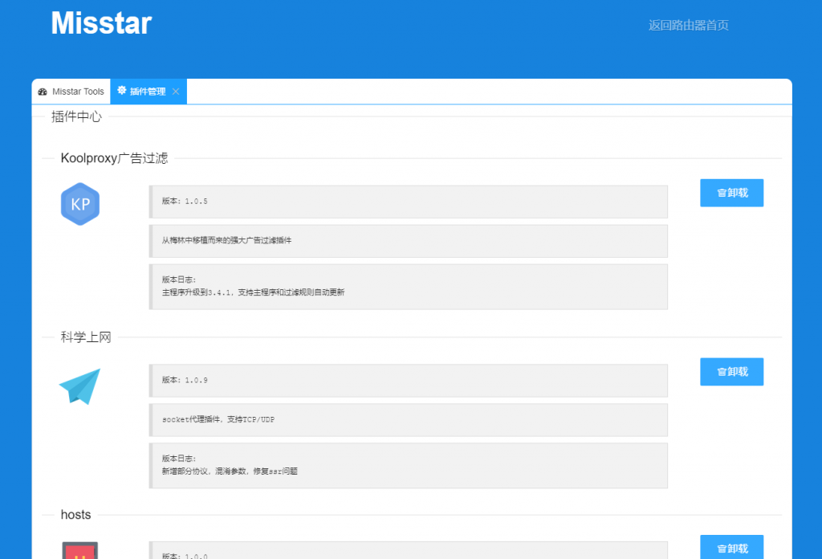
Task: Uninstall the Koolproxy plugin with 卸载
Action: [x=731, y=193]
